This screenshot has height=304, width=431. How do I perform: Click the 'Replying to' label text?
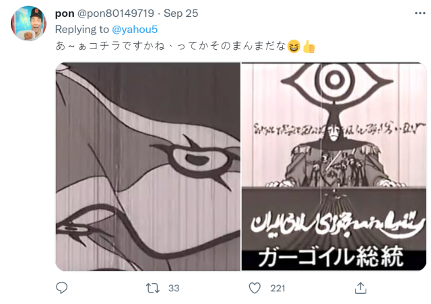click(x=82, y=30)
